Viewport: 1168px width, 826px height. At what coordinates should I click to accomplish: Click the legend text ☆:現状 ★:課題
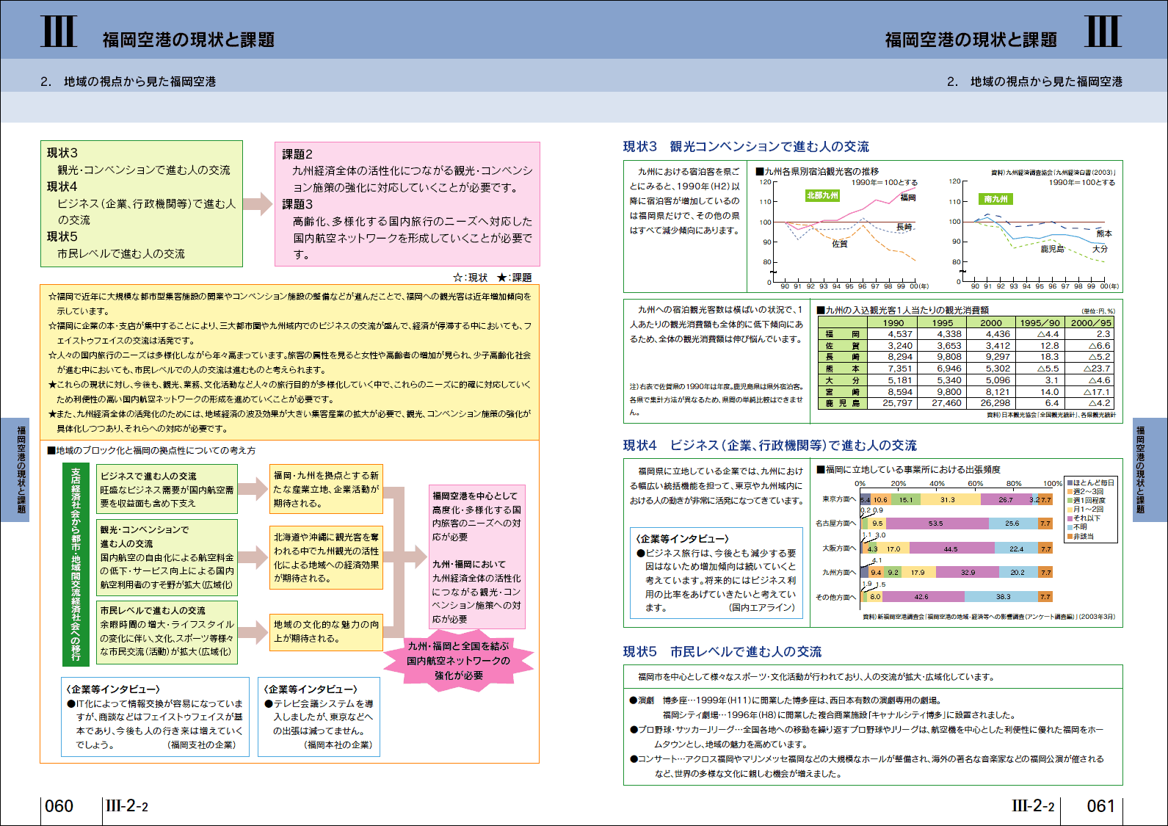click(493, 278)
